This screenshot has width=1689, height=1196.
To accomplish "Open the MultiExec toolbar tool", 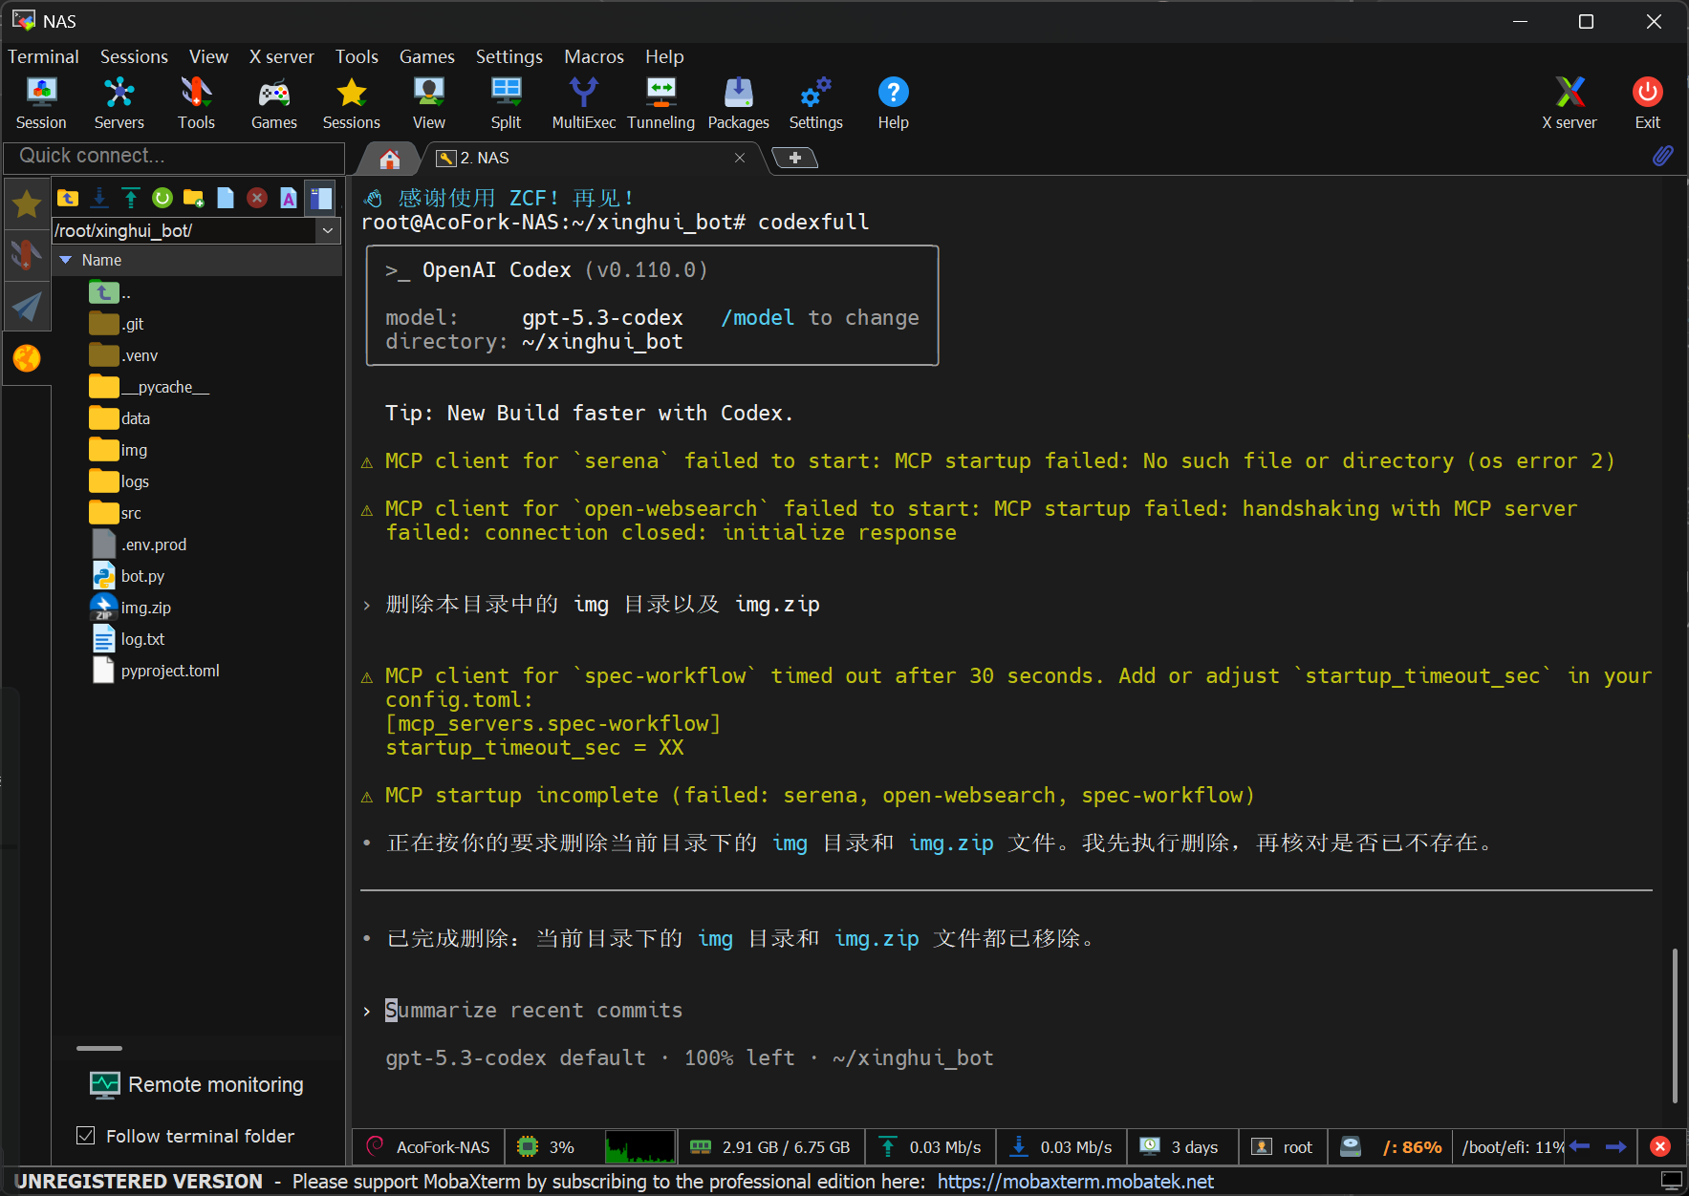I will 583,102.
